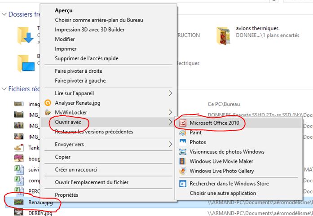Expand the Lire sur l'appareil submenu arrow
Viewport: 313px width, 216px height.
[x=170, y=93]
